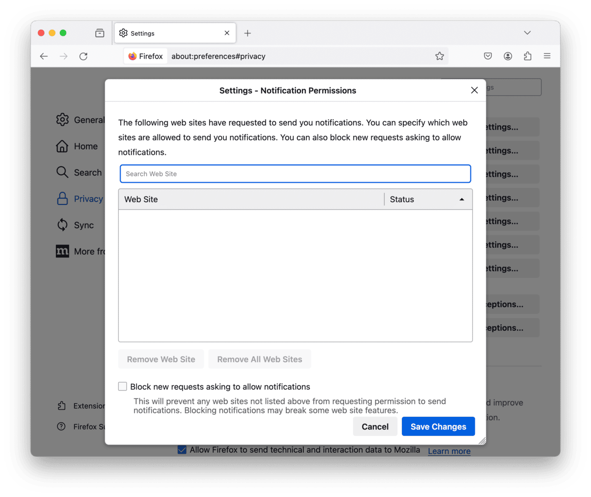This screenshot has width=591, height=497.
Task: Open the hamburger application menu
Action: point(547,56)
